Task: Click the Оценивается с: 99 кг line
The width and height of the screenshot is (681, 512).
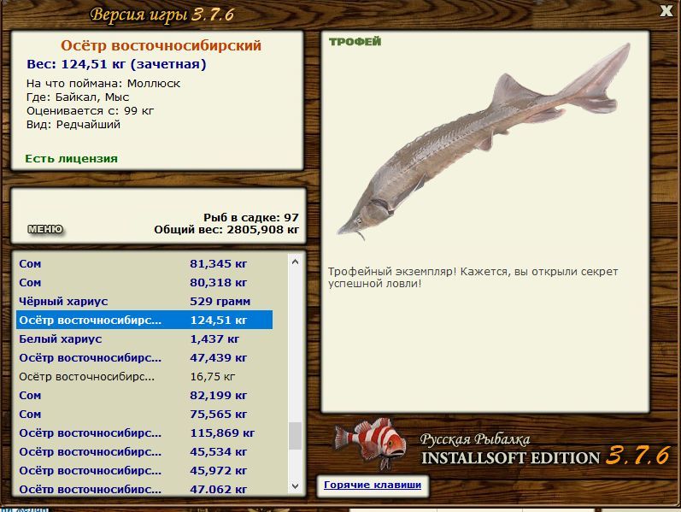Action: click(90, 111)
